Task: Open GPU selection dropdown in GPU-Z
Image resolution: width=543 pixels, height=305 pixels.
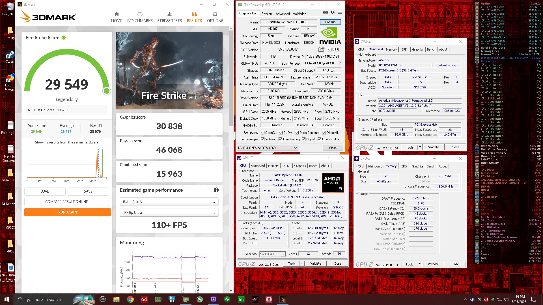Action: click(267, 148)
